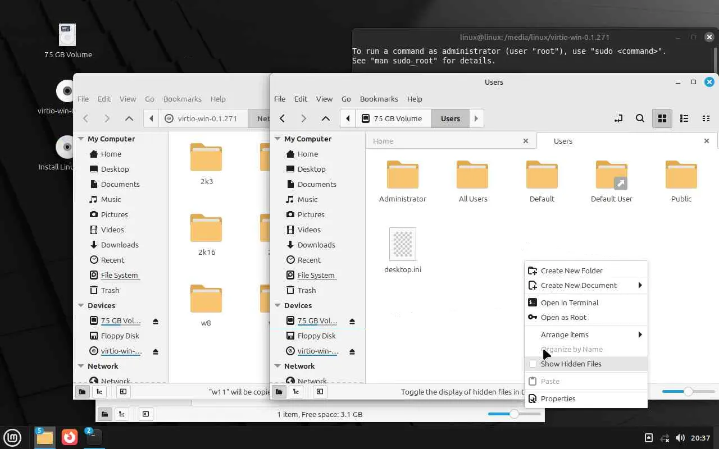Show tree view button in Users window
This screenshot has height=449, width=719.
[295, 392]
